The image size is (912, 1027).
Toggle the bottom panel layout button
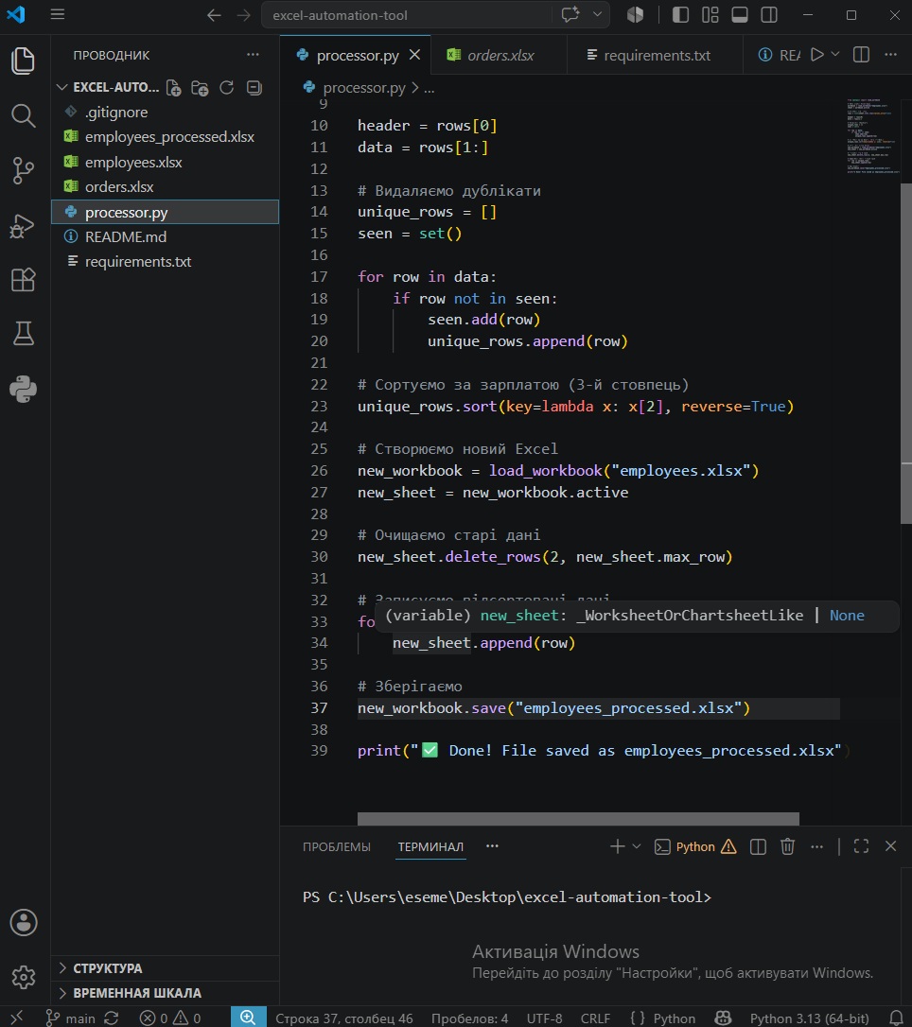tap(740, 15)
